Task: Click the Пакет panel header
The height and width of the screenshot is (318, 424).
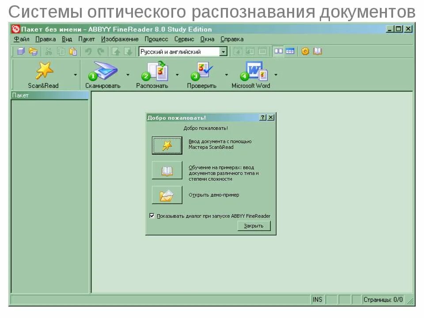Action: coord(50,95)
